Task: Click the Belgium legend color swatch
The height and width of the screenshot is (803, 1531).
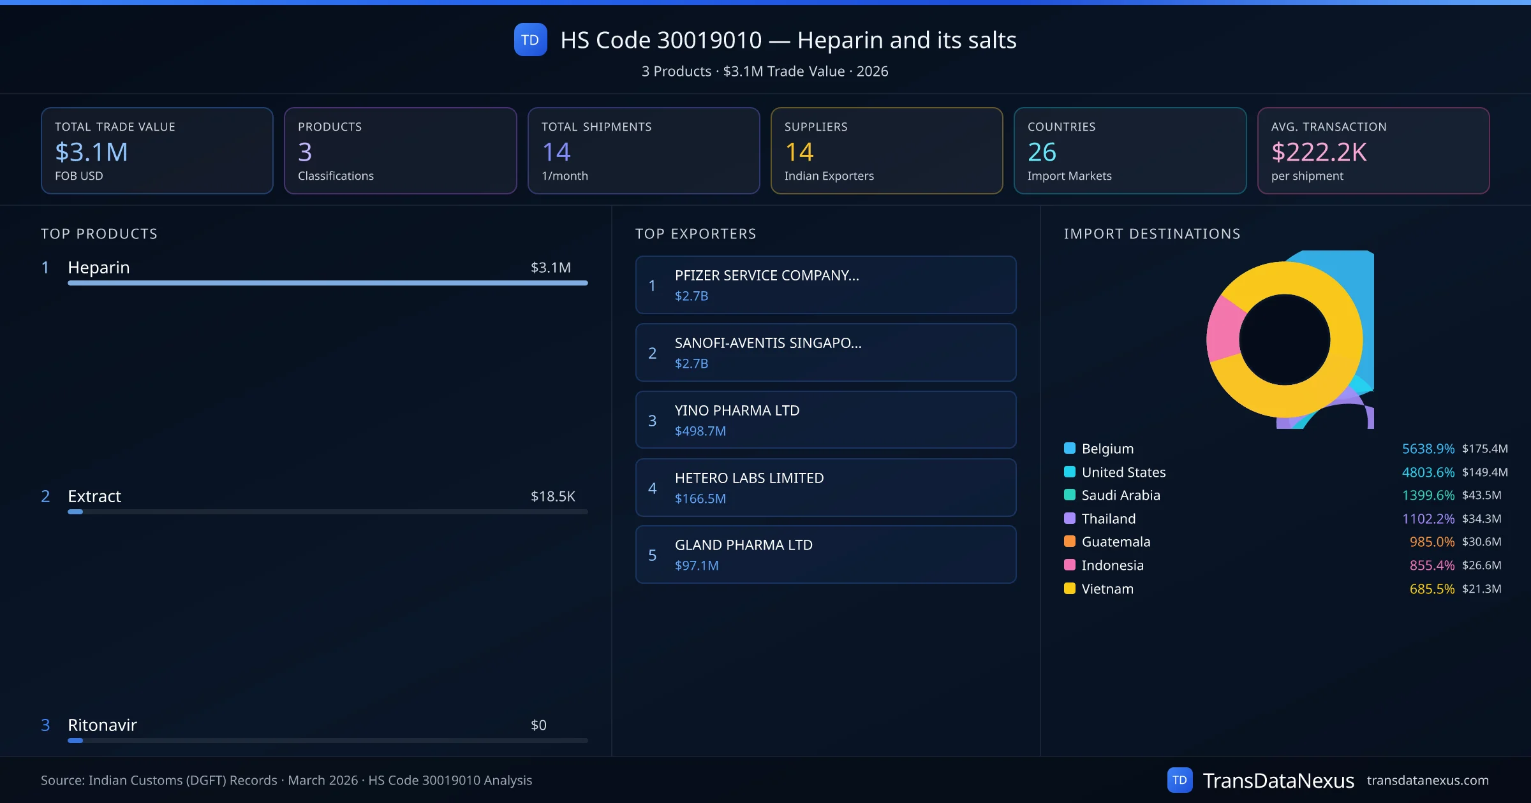Action: click(1070, 448)
